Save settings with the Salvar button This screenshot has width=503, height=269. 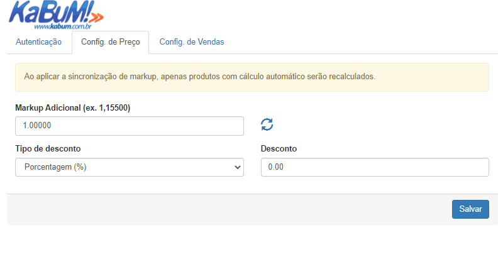pos(470,209)
